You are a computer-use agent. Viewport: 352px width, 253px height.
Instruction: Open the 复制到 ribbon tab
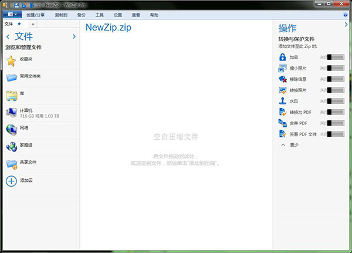tap(61, 15)
